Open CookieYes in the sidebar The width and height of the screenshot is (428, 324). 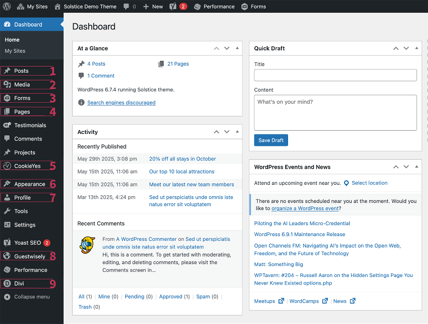(x=27, y=166)
